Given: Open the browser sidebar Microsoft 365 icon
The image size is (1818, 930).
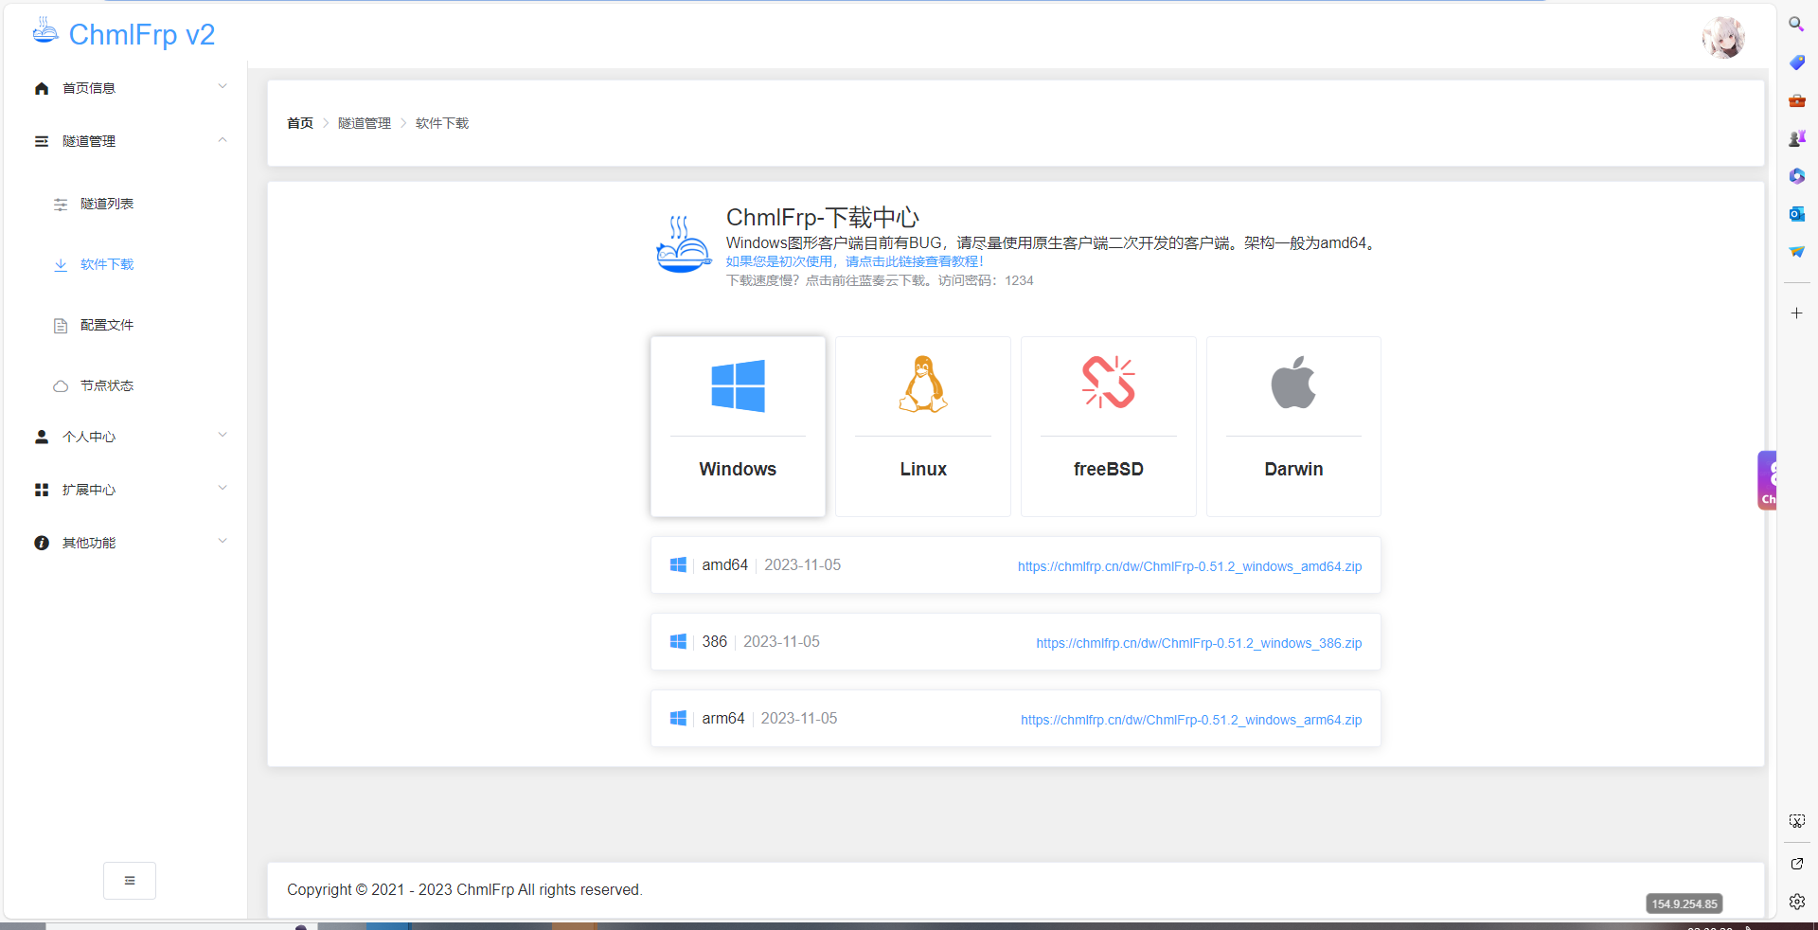Looking at the screenshot, I should [1796, 176].
